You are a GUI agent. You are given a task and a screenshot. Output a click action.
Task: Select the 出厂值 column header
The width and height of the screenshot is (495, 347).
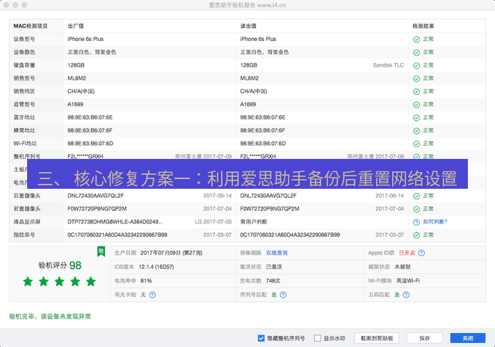(x=76, y=26)
